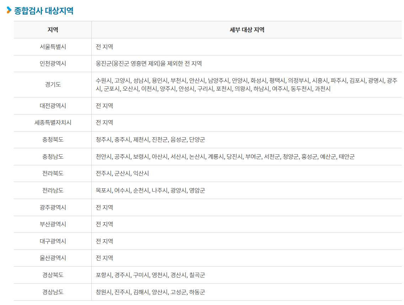404x305 pixels.
Task: Click 전 지역 in the 울산광역시 row
Action: (x=104, y=258)
